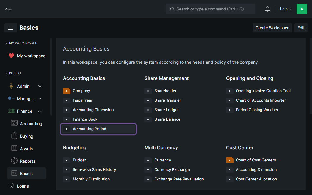Open Reports in the sidebar
Image resolution: width=312 pixels, height=195 pixels.
[x=27, y=161]
